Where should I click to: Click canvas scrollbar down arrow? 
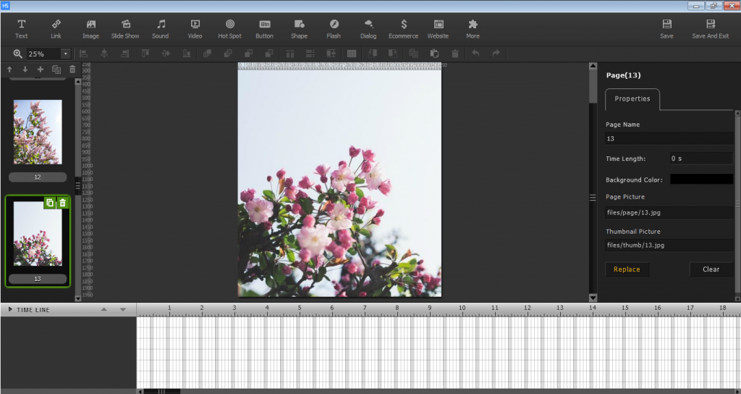[593, 298]
